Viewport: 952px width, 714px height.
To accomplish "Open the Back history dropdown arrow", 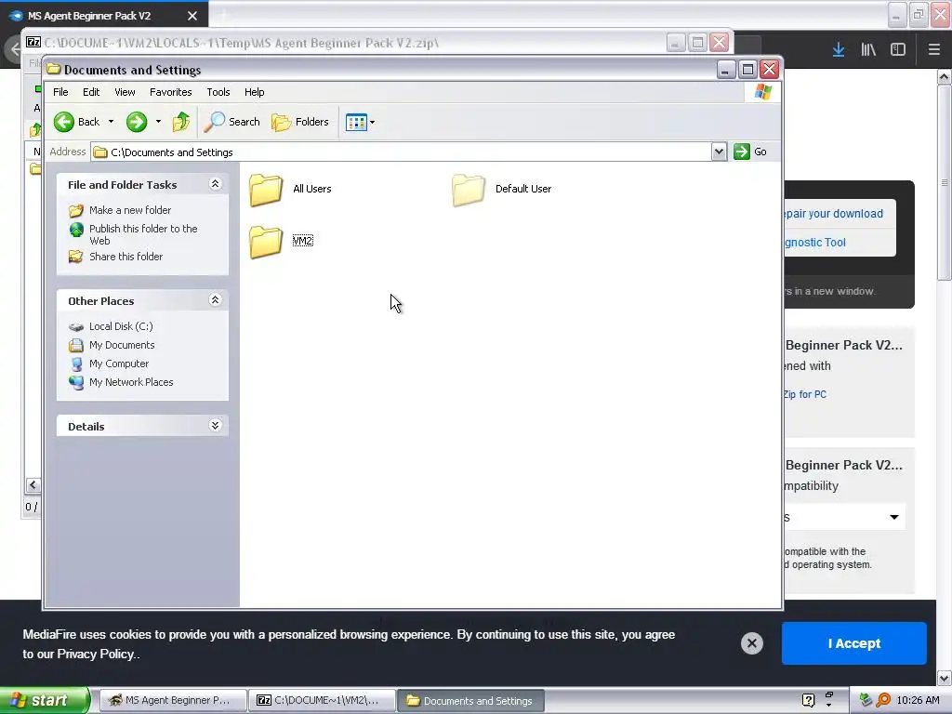I will 112,122.
